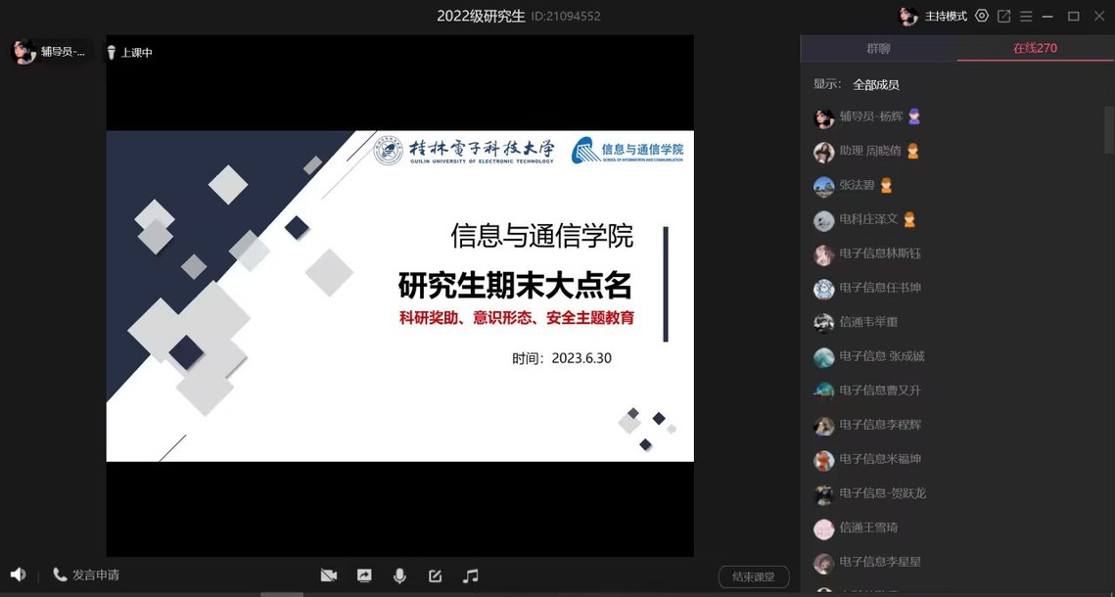Screen dimensions: 1115x597
Task: Click the 2022级研究生 window title
Action: 481,16
